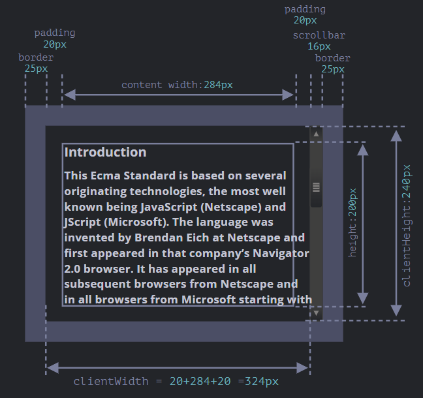
Task: Click the scrollbar thumb grip
Action: [317, 187]
